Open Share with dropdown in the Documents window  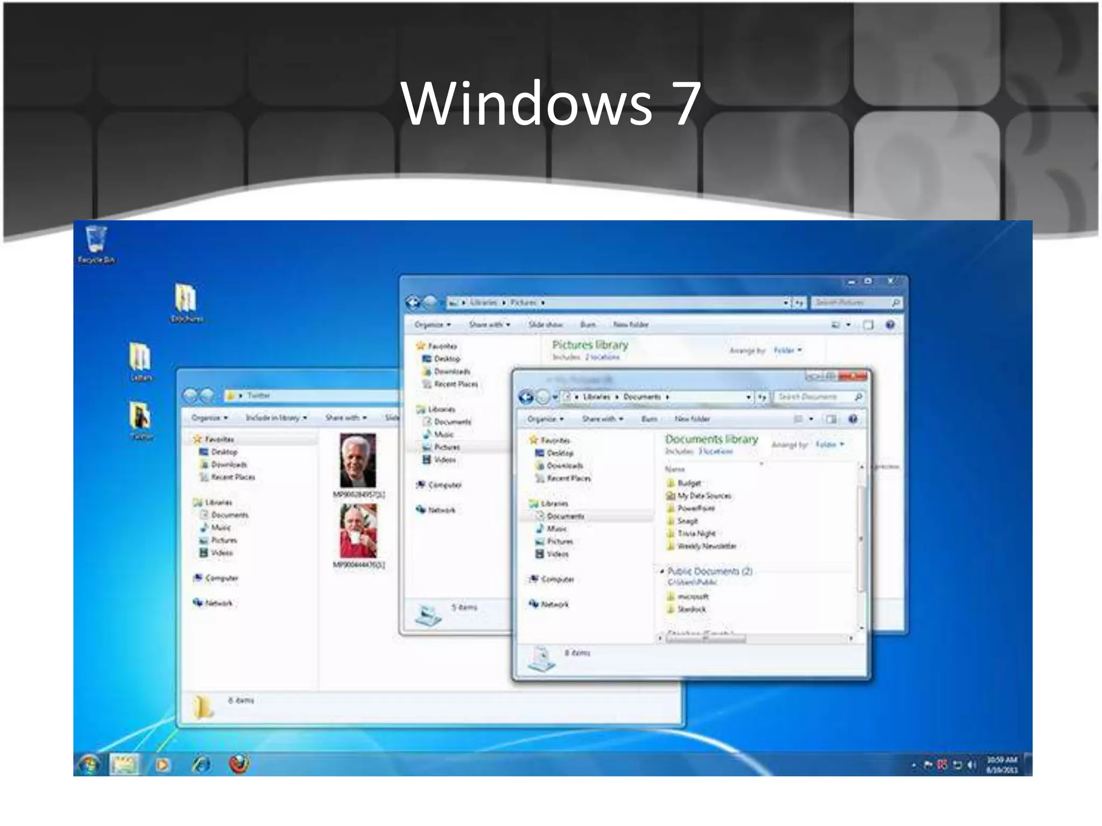pos(603,419)
